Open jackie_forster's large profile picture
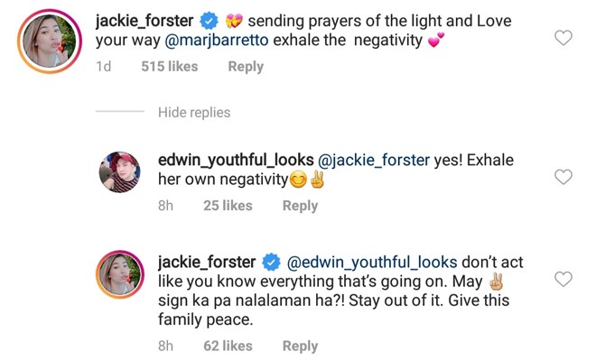596x361 pixels. pyautogui.click(x=50, y=41)
